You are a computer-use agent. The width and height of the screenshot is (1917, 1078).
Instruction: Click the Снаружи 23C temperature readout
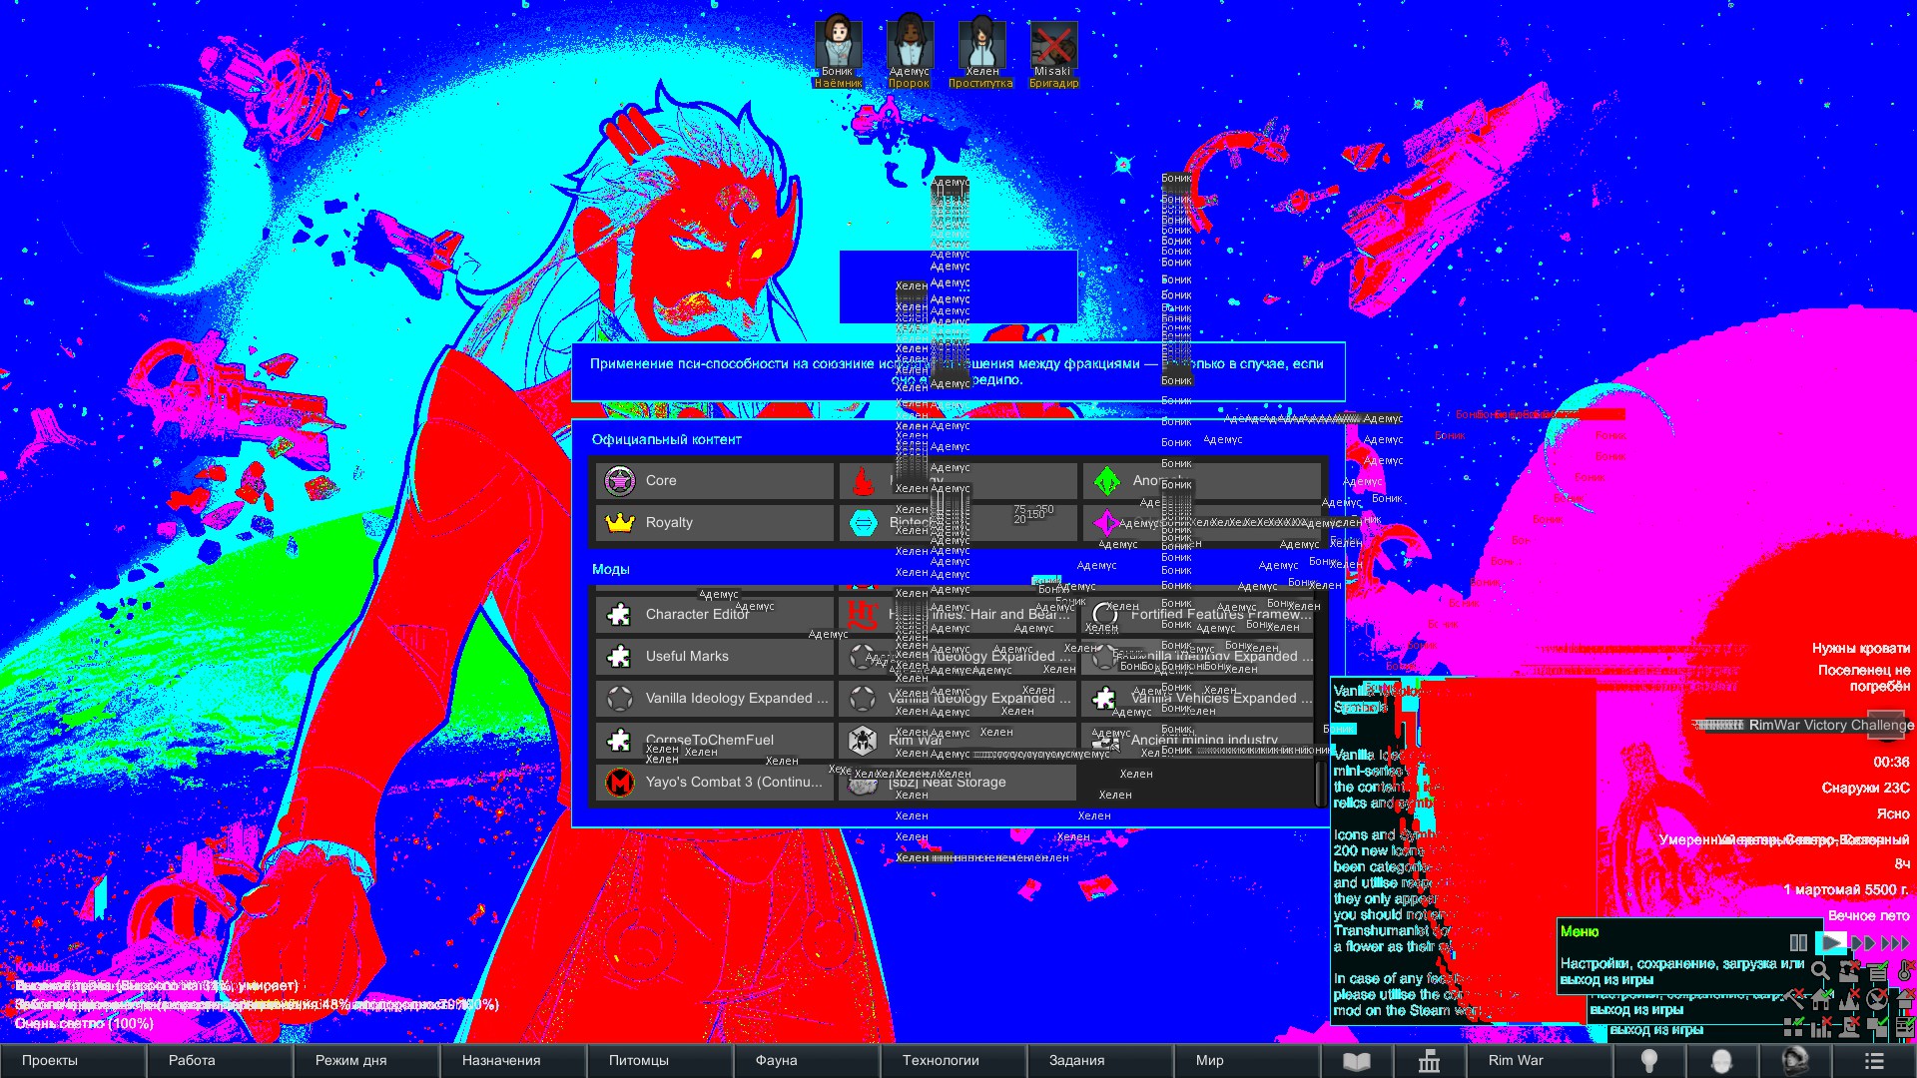[x=1865, y=789]
